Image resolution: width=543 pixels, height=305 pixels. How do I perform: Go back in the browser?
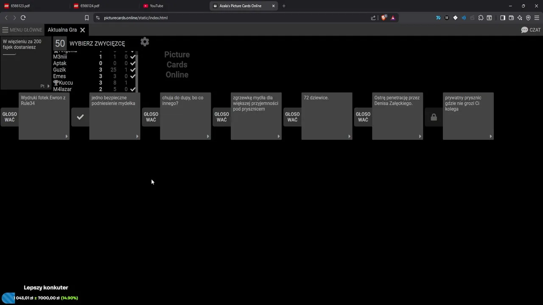tap(6, 18)
